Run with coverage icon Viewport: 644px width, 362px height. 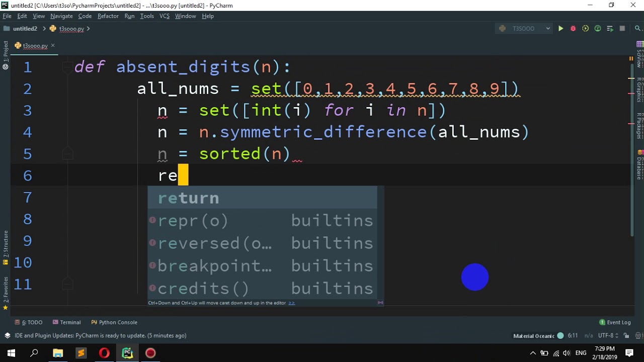click(585, 29)
